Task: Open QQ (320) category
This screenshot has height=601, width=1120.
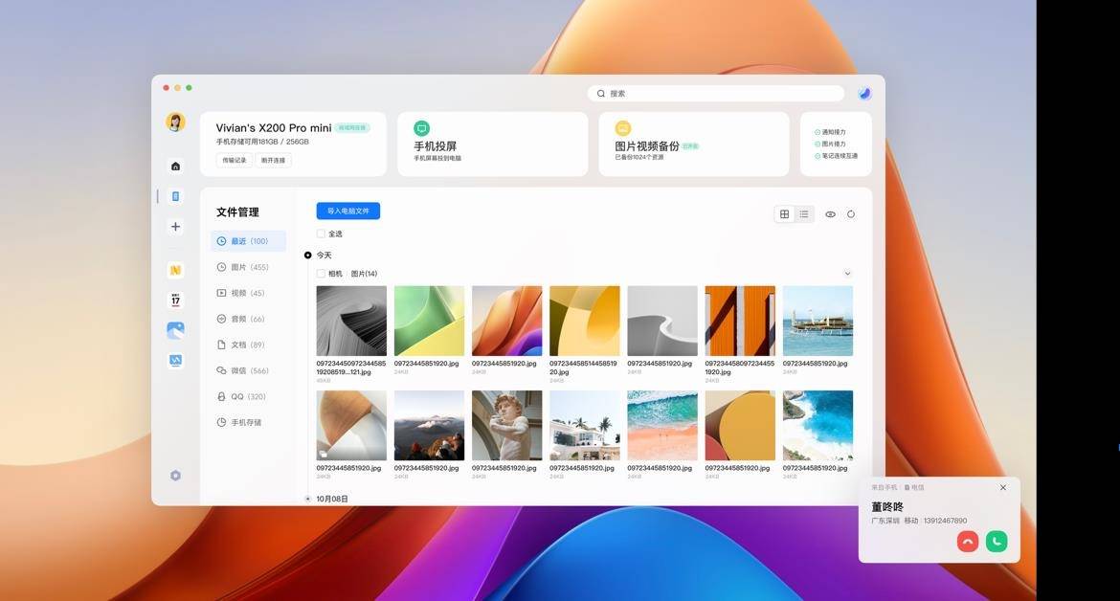Action: [x=249, y=396]
